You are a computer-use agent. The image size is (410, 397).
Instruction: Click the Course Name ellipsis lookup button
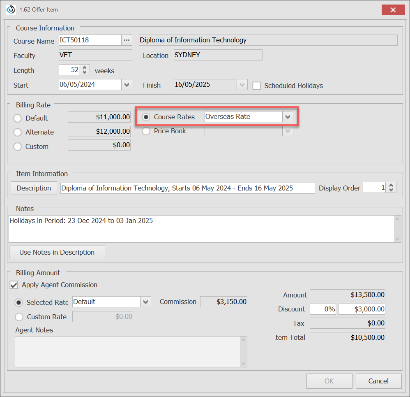coord(127,40)
